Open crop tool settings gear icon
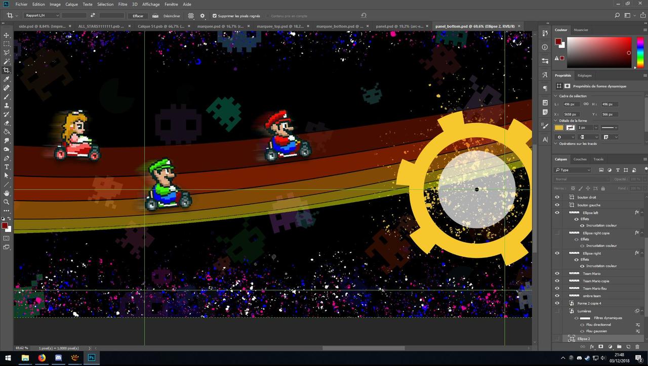This screenshot has width=648, height=366. (x=202, y=16)
